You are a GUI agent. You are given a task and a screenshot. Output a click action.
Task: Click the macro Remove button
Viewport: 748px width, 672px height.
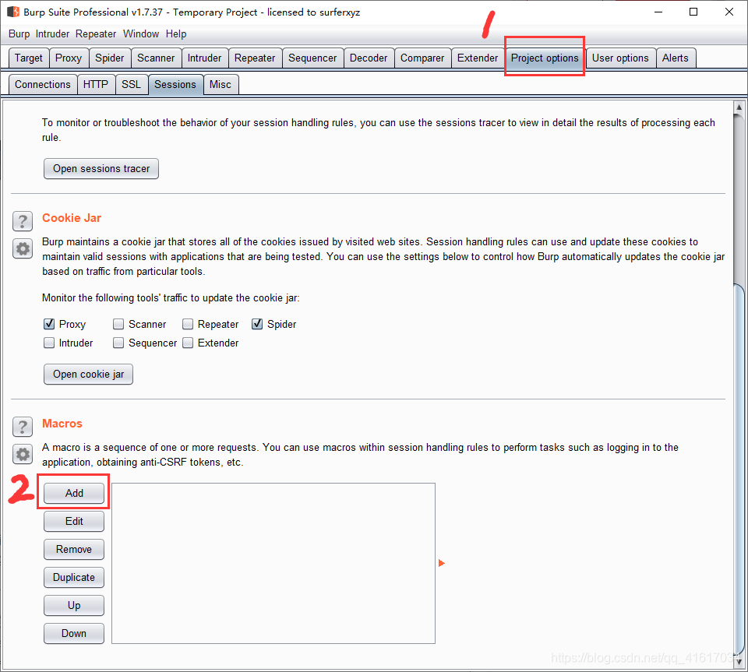[74, 550]
